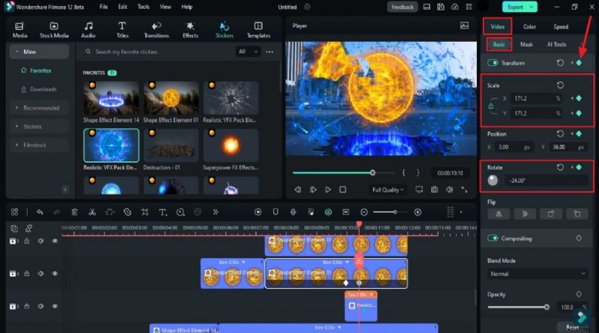Switch to the Speed tab
Viewport: 599px width, 333px height.
561,27
